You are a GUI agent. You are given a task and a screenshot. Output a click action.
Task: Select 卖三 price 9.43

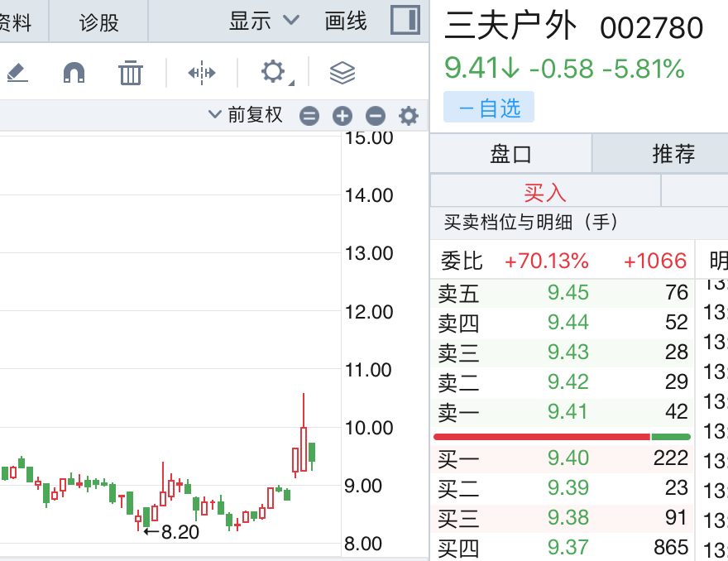[x=568, y=352]
